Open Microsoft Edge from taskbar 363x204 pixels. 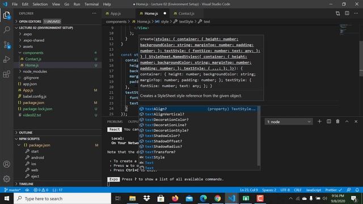(x=203, y=198)
